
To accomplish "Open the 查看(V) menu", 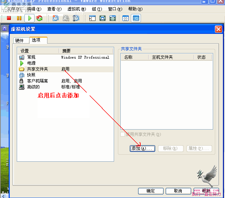I will [54, 9].
